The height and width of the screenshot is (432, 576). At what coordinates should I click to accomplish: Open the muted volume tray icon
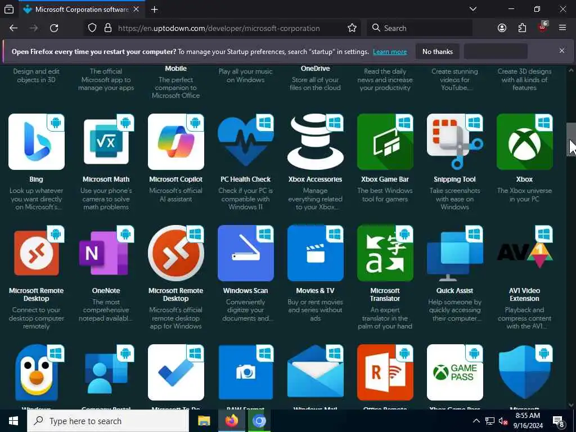click(x=503, y=421)
